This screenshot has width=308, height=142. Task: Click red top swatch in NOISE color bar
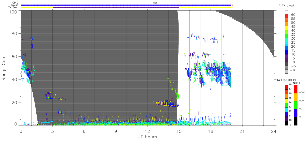(x=295, y=89)
